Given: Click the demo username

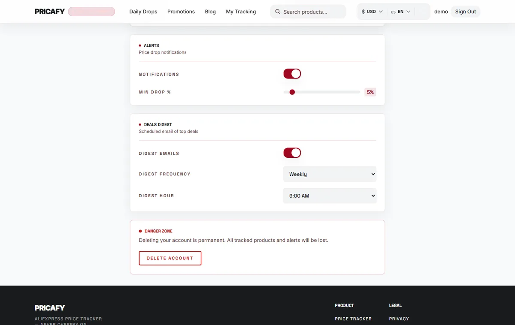Looking at the screenshot, I should (x=441, y=12).
